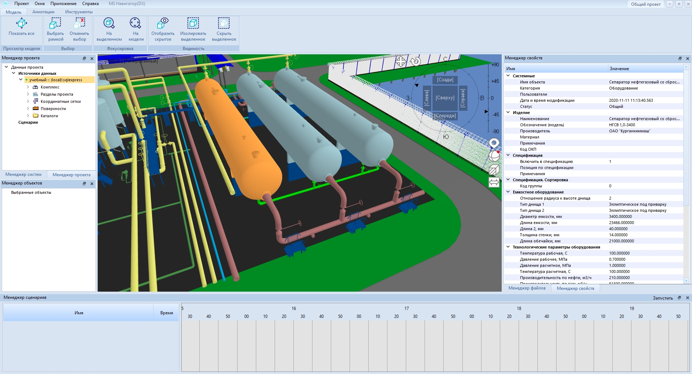This screenshot has height=374, width=692.
Task: Expand the Комплекс tree node
Action: click(28, 87)
